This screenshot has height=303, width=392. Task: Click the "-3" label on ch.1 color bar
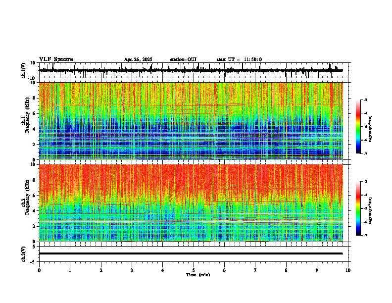pyautogui.click(x=365, y=100)
